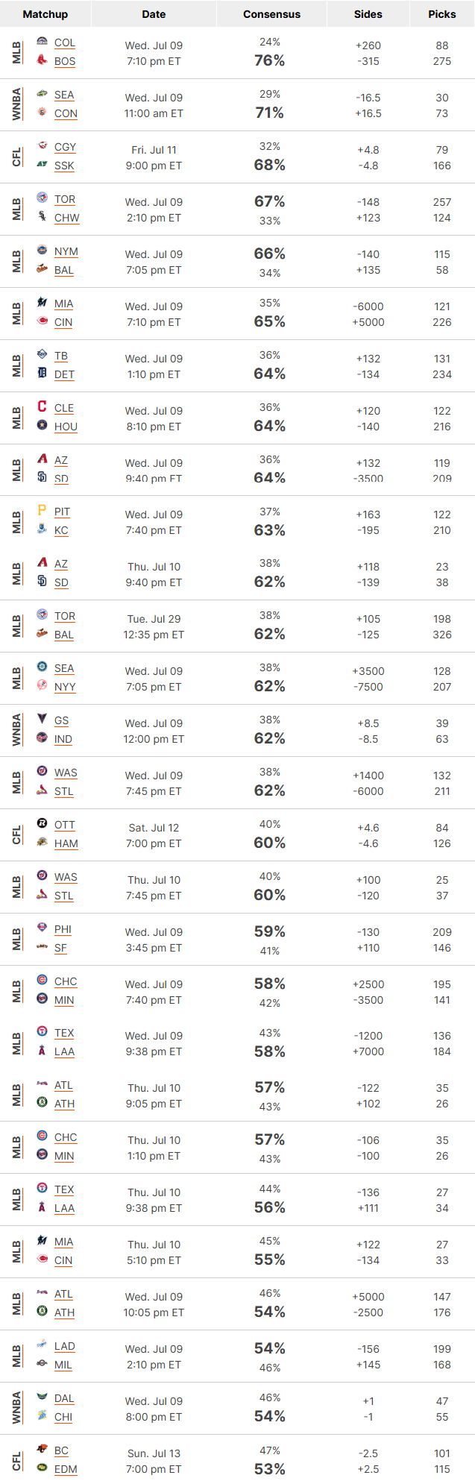The width and height of the screenshot is (475, 1484).
Task: Click the Dallas Wings logo
Action: pos(43,1397)
